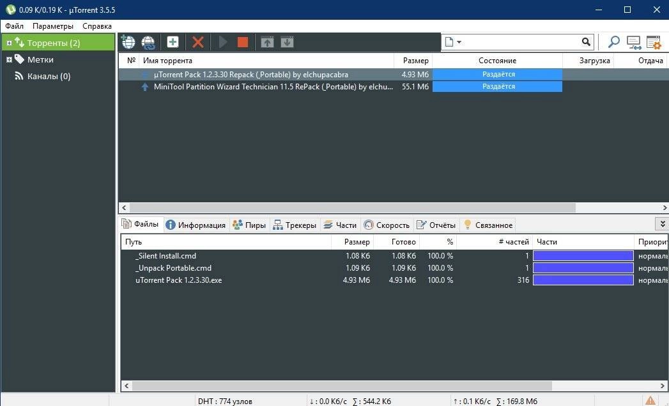669x406 pixels.
Task: Open the Файл menu
Action: (14, 26)
